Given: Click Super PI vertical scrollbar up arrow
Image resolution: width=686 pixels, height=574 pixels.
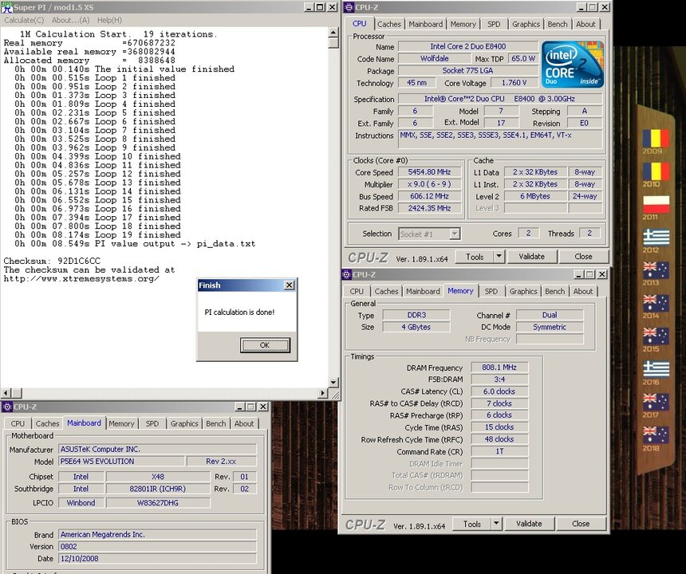Looking at the screenshot, I should pos(333,33).
